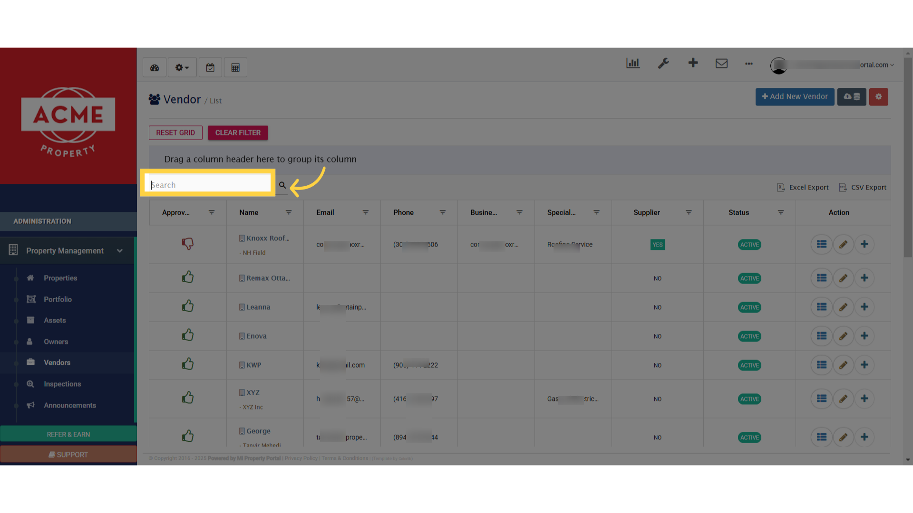Click the search magnifier icon

tap(282, 185)
